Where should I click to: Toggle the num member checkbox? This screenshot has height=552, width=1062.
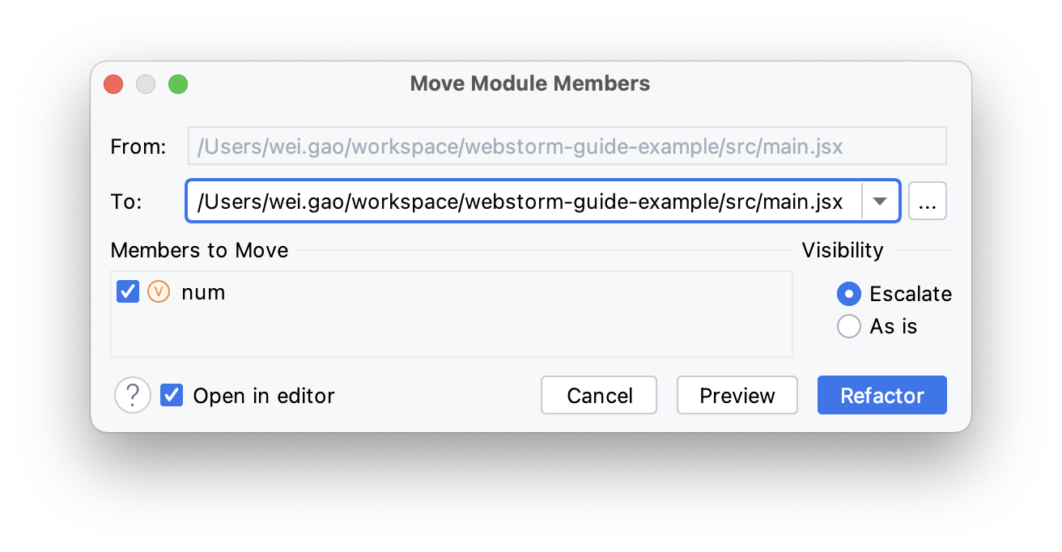tap(127, 291)
